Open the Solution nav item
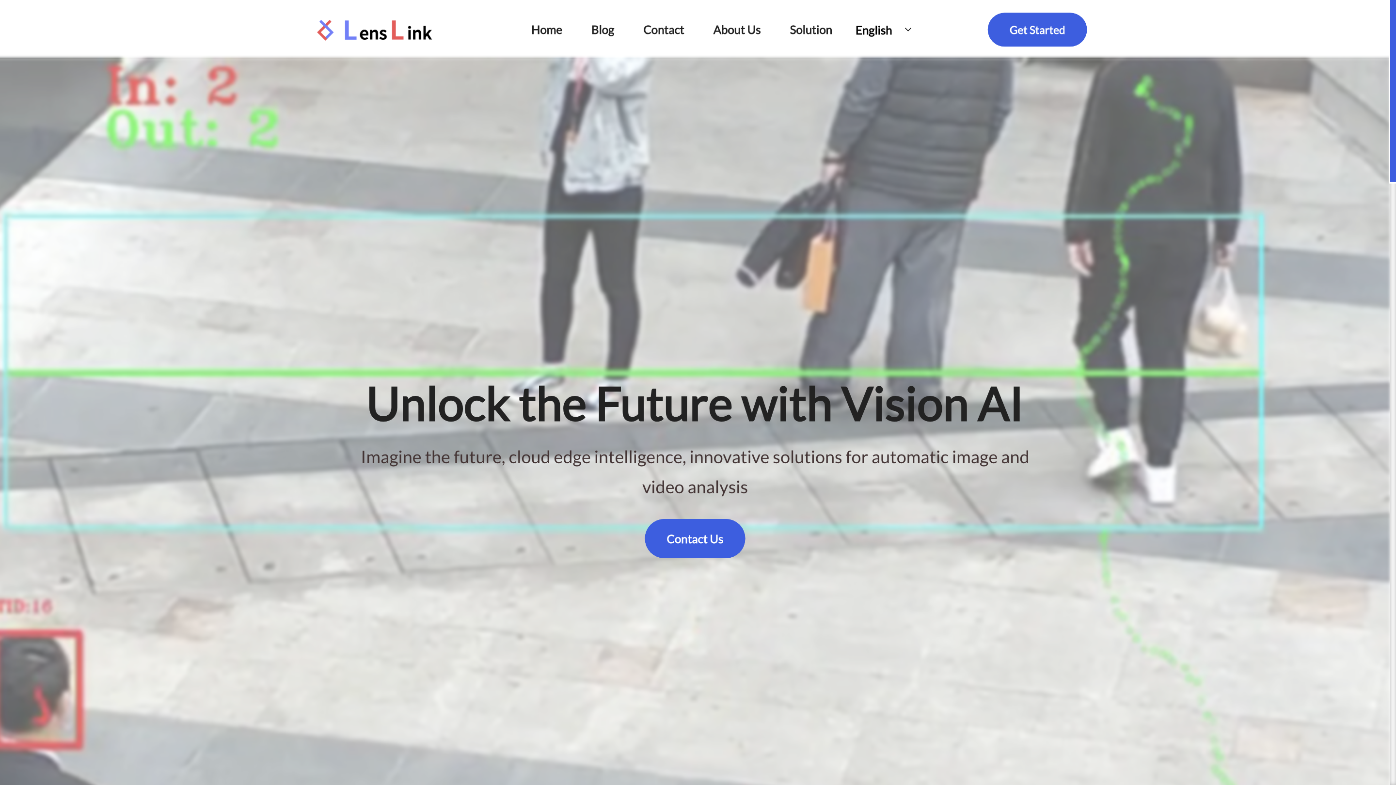This screenshot has height=785, width=1396. (810, 30)
